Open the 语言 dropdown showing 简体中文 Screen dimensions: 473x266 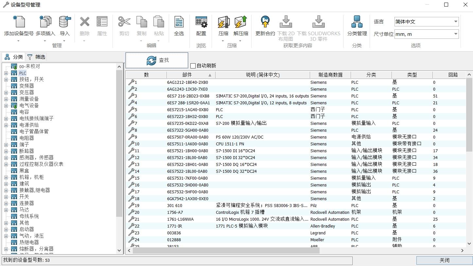(426, 22)
